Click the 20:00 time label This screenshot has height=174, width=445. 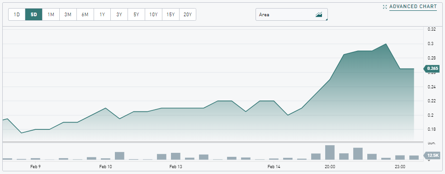(x=330, y=166)
